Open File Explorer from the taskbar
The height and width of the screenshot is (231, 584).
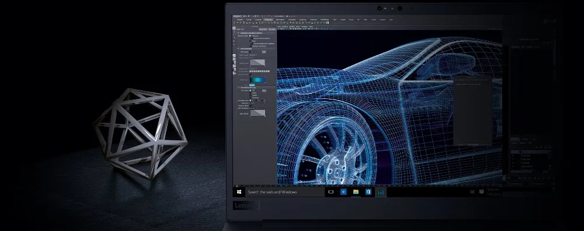click(356, 192)
